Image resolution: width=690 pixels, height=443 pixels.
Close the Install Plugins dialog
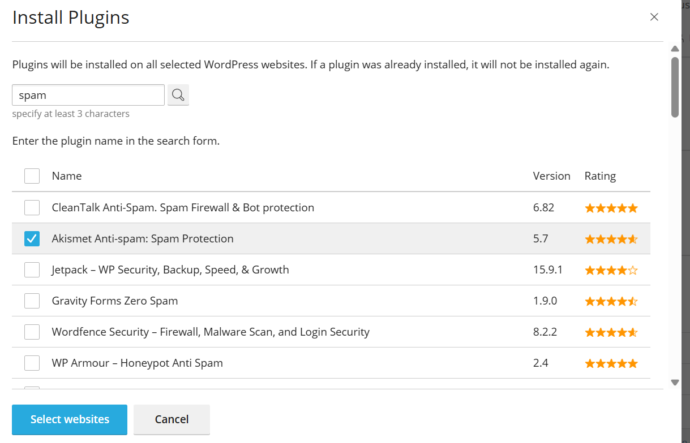click(654, 17)
